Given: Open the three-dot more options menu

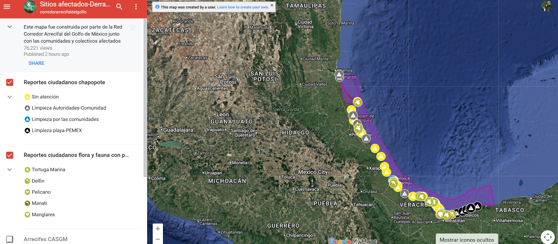Looking at the screenshot, I should 136,7.
